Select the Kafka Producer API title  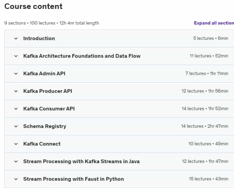[x=48, y=91]
